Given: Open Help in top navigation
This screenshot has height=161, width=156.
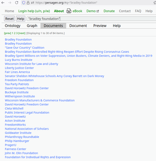Looking at the screenshot, I should click(149, 11).
